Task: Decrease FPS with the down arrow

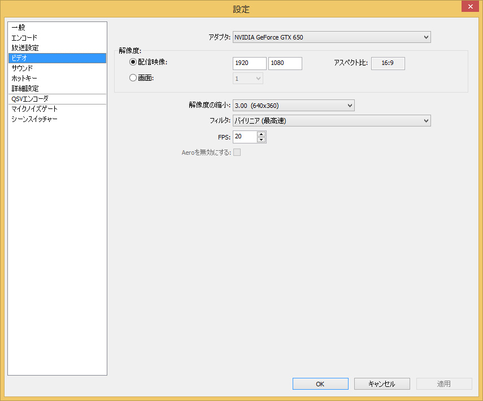Action: pos(261,140)
